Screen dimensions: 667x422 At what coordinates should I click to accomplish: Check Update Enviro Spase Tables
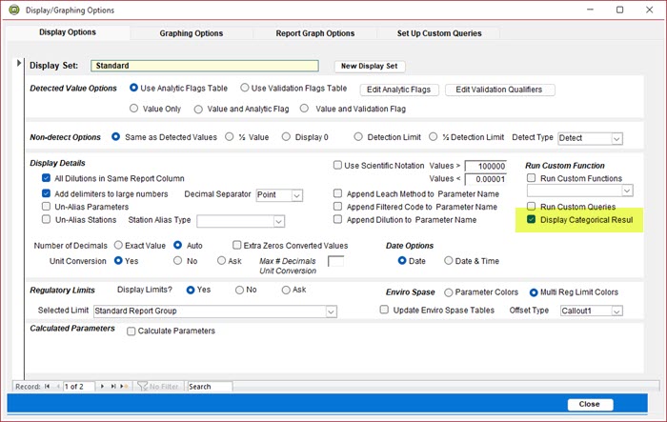(x=384, y=310)
